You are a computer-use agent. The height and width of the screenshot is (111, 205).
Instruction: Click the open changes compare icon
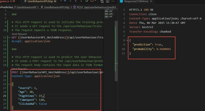(102, 1)
